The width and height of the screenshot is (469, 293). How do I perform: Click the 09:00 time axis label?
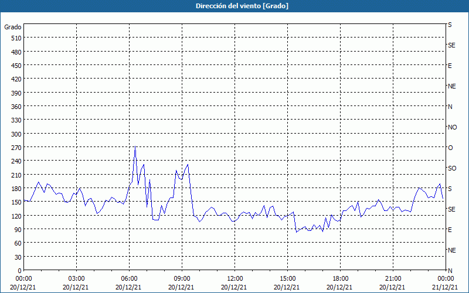(x=182, y=279)
